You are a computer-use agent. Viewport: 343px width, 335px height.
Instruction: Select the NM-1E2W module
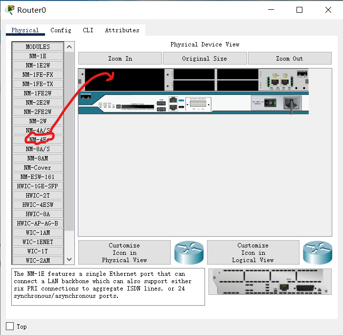coord(38,66)
